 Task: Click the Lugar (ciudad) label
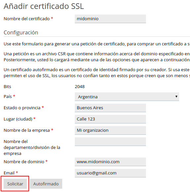[18, 119]
